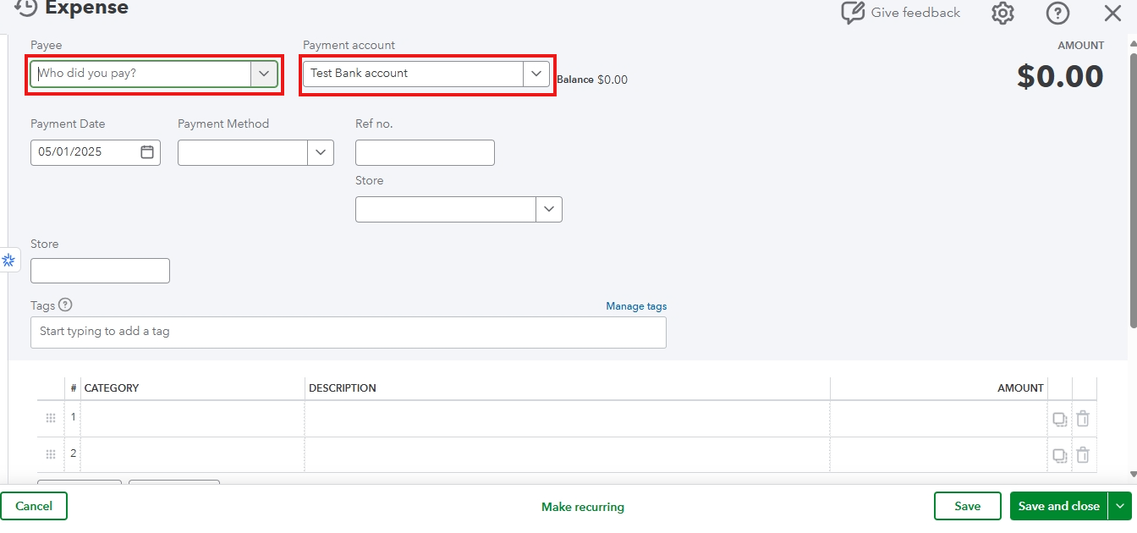Select the $0.00 total amount text
The height and width of the screenshot is (533, 1137).
point(1060,76)
